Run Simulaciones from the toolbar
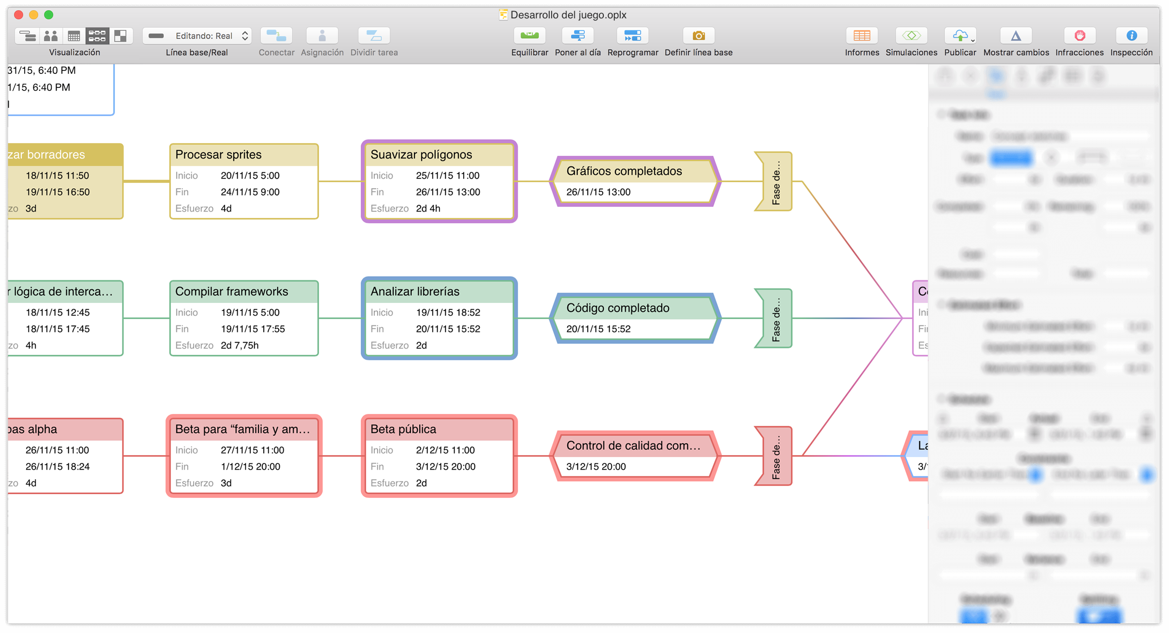The height and width of the screenshot is (633, 1169). 911,36
